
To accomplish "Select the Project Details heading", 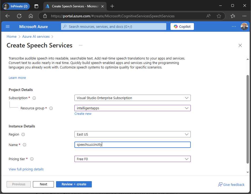I will (x=21, y=90).
